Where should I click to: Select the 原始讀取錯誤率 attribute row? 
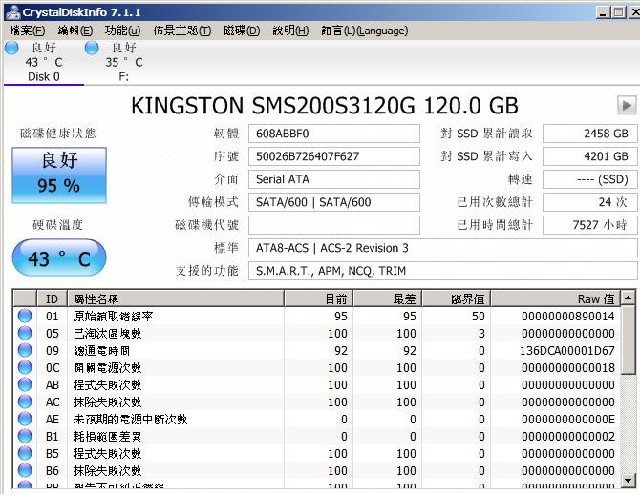(317, 316)
